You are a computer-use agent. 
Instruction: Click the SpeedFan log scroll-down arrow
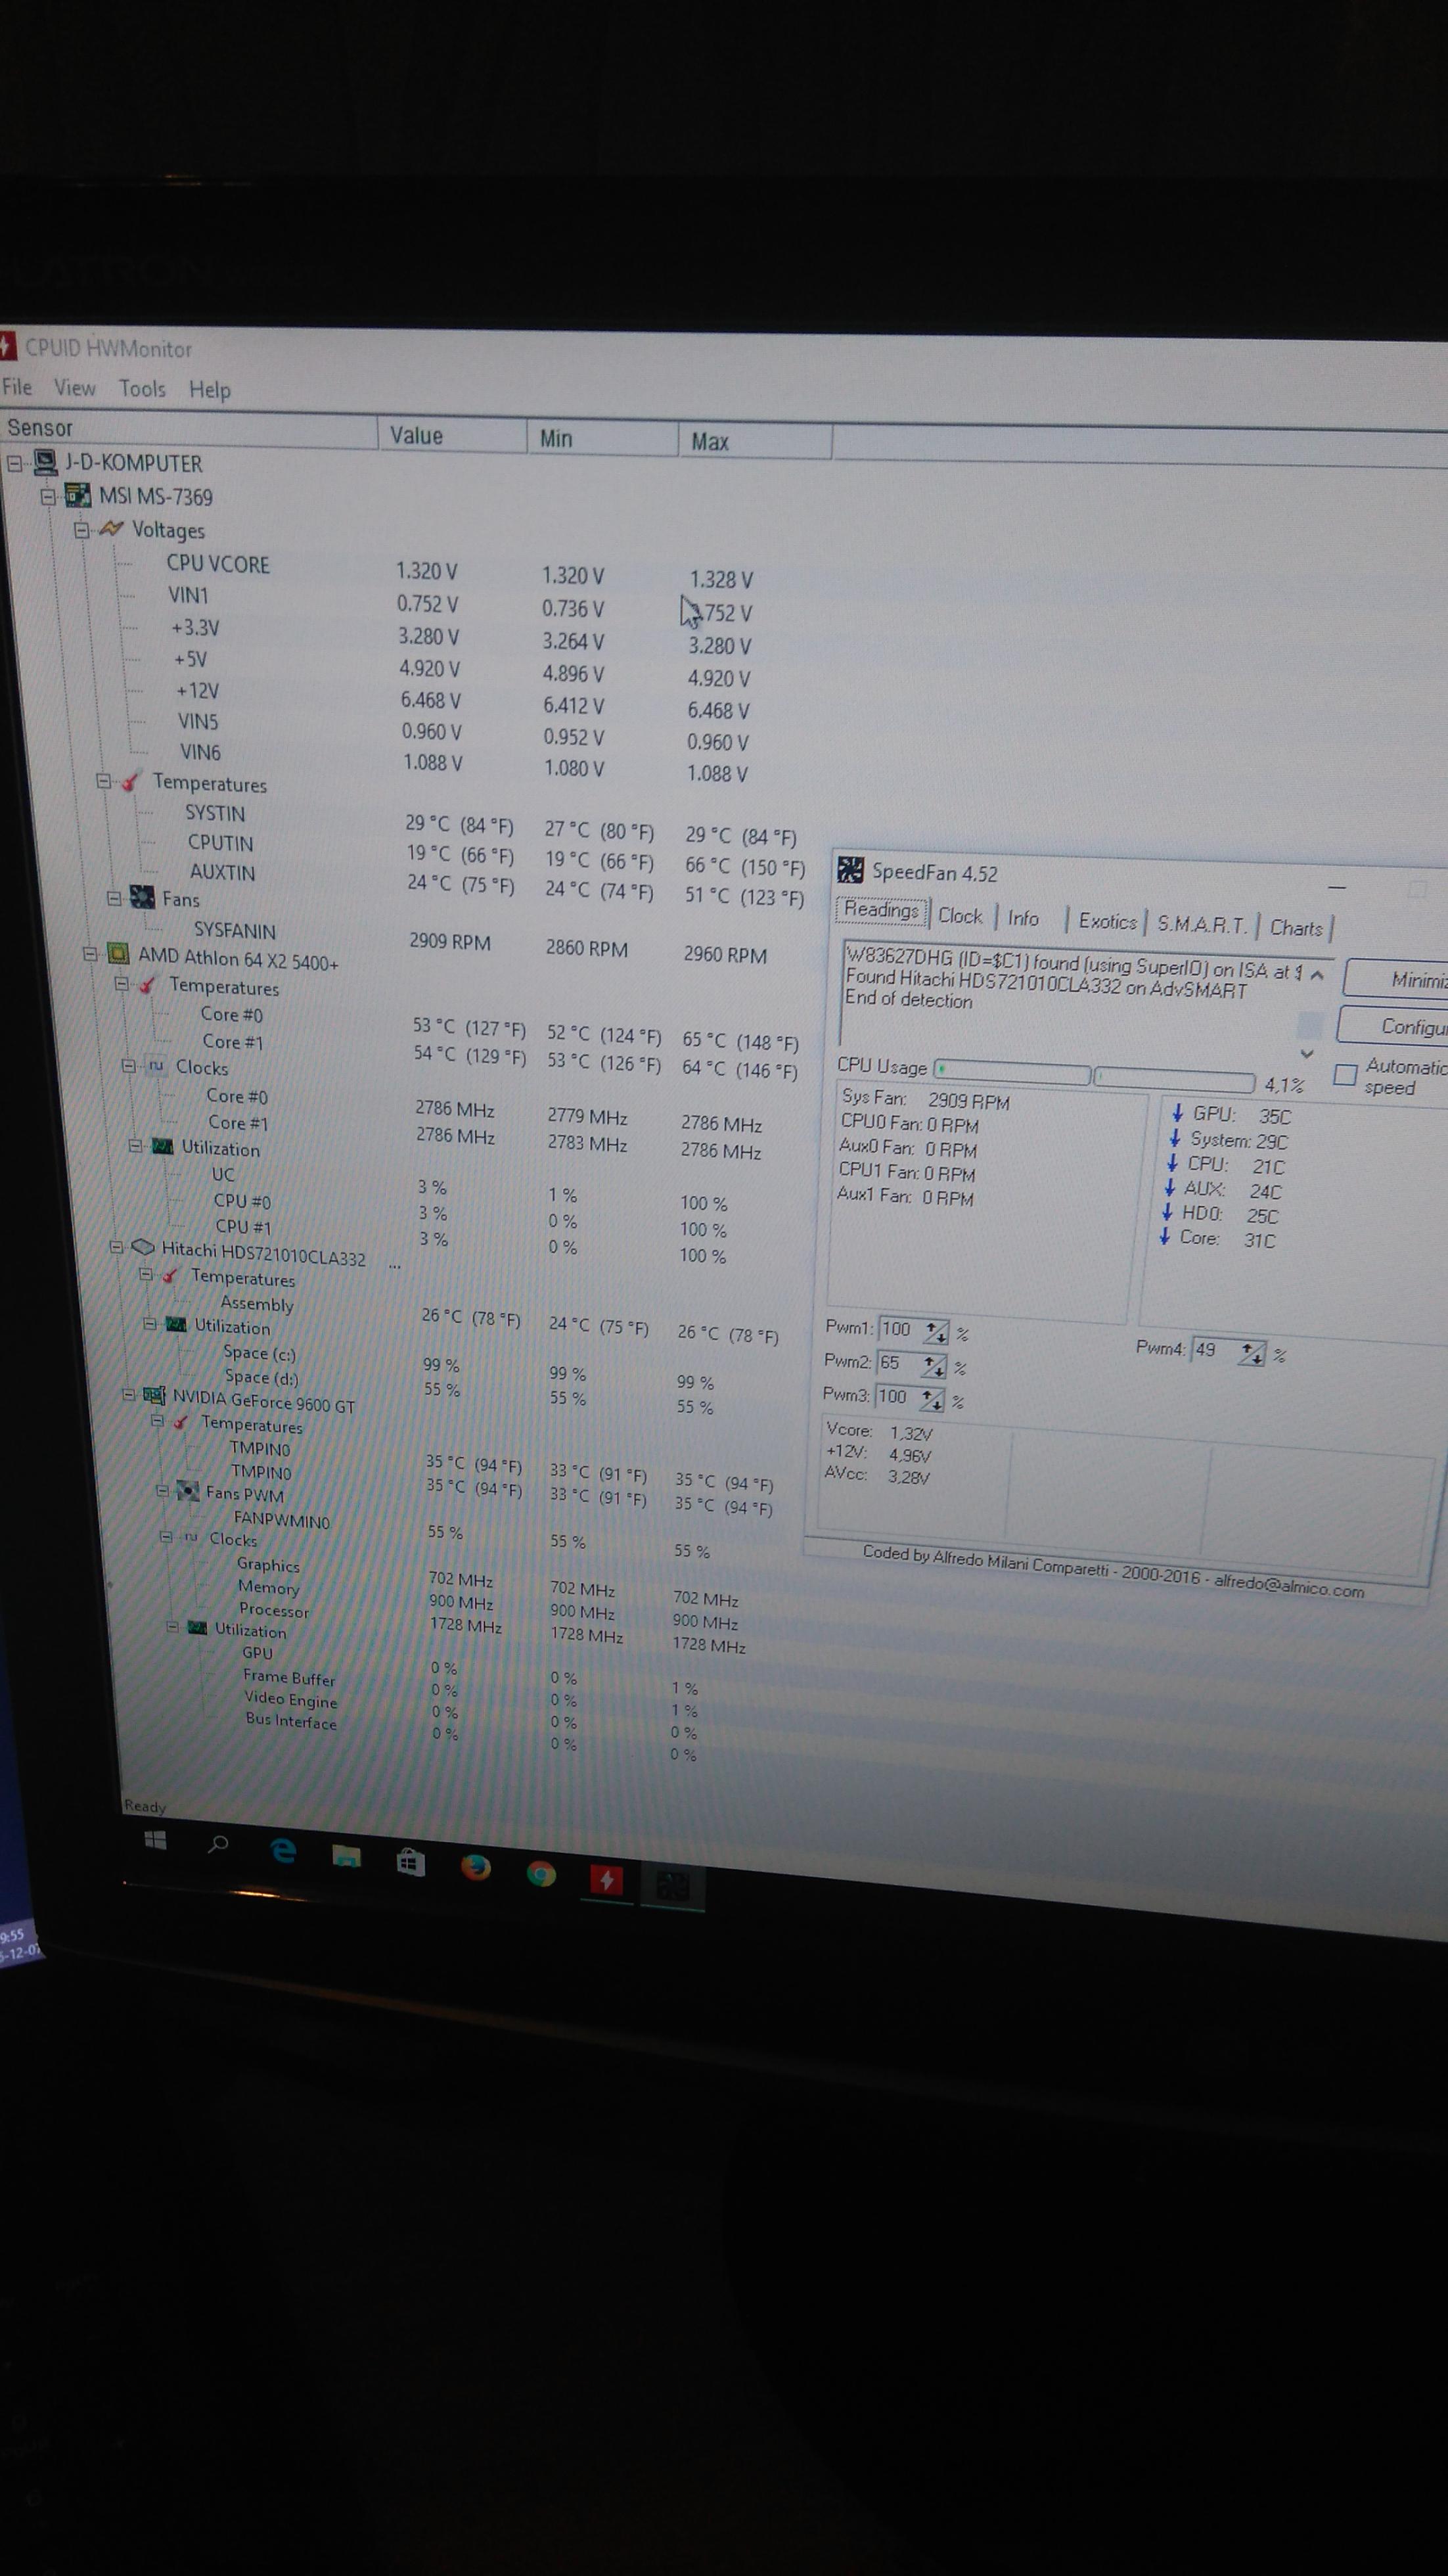(1307, 1054)
